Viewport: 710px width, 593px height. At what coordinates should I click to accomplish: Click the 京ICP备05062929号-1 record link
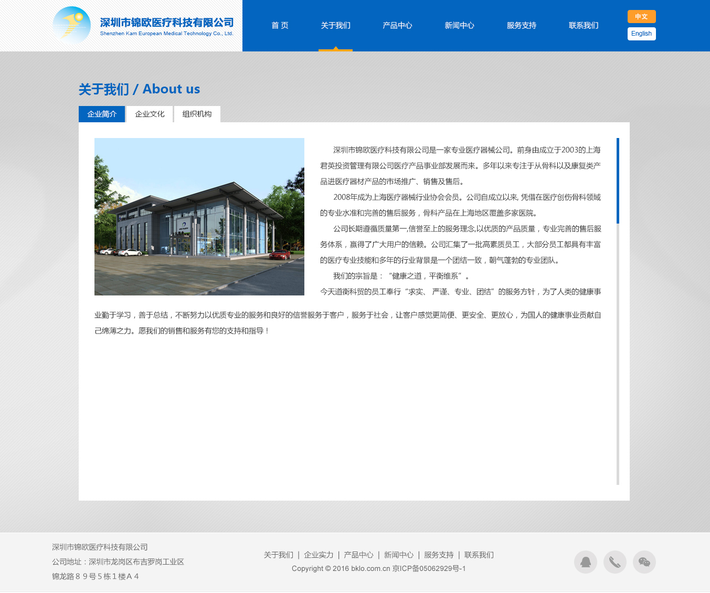(429, 568)
